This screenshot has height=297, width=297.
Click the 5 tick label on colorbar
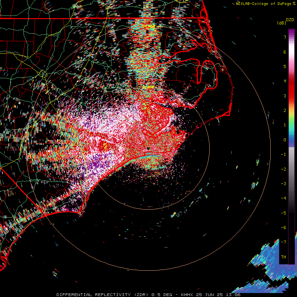[x=285, y=66]
